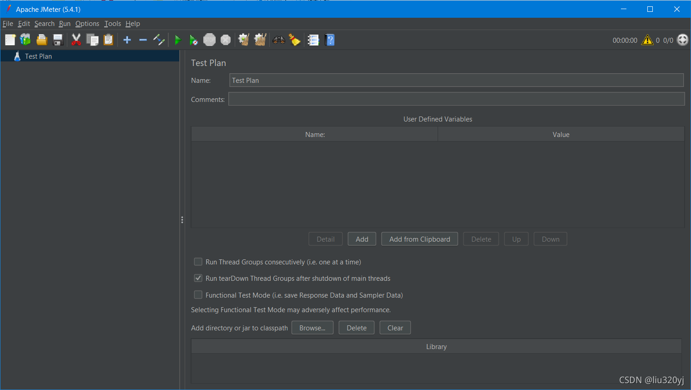Image resolution: width=691 pixels, height=390 pixels.
Task: Start test with no pauses icon
Action: coord(193,40)
